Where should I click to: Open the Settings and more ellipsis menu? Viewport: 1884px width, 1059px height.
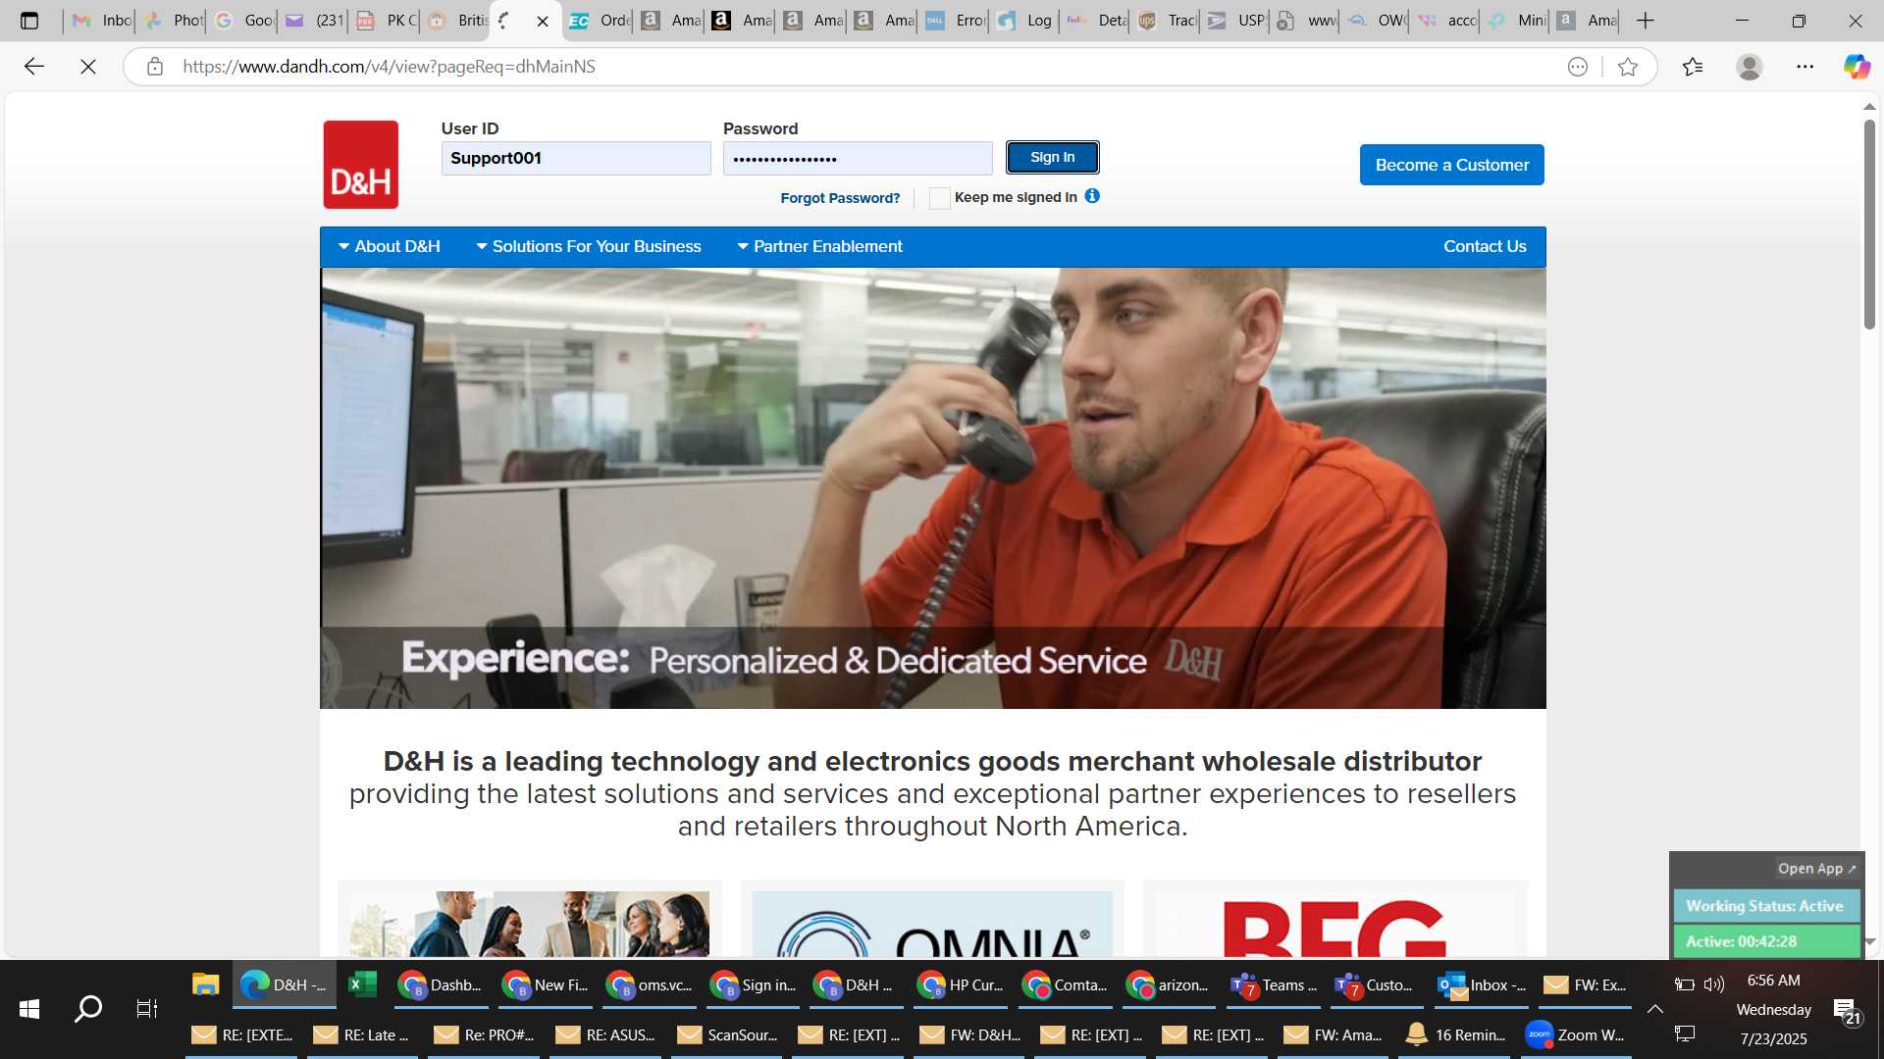point(1805,67)
